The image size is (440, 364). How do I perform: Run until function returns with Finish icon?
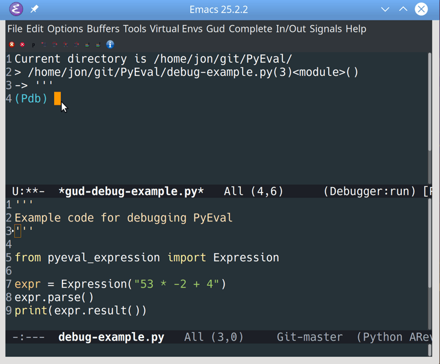click(76, 45)
